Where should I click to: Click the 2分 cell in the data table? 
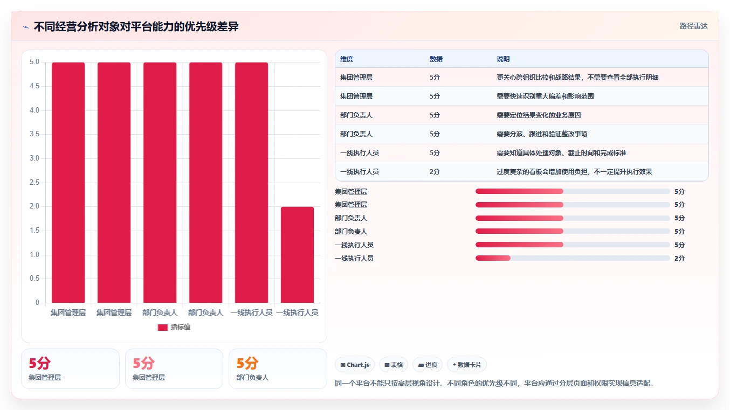(x=435, y=171)
